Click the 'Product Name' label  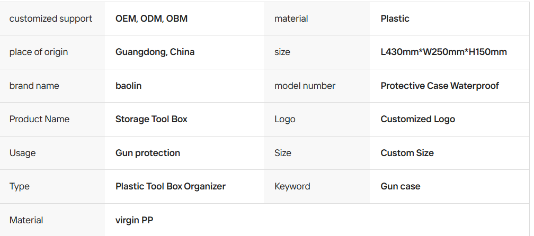coord(40,119)
